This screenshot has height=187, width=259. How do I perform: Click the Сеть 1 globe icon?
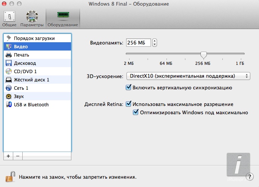(x=9, y=88)
